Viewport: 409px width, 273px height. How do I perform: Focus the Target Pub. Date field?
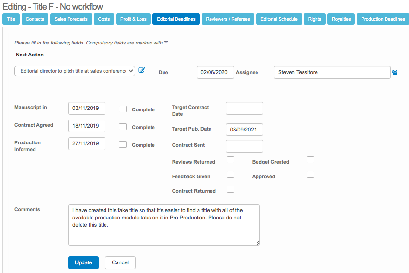click(244, 130)
